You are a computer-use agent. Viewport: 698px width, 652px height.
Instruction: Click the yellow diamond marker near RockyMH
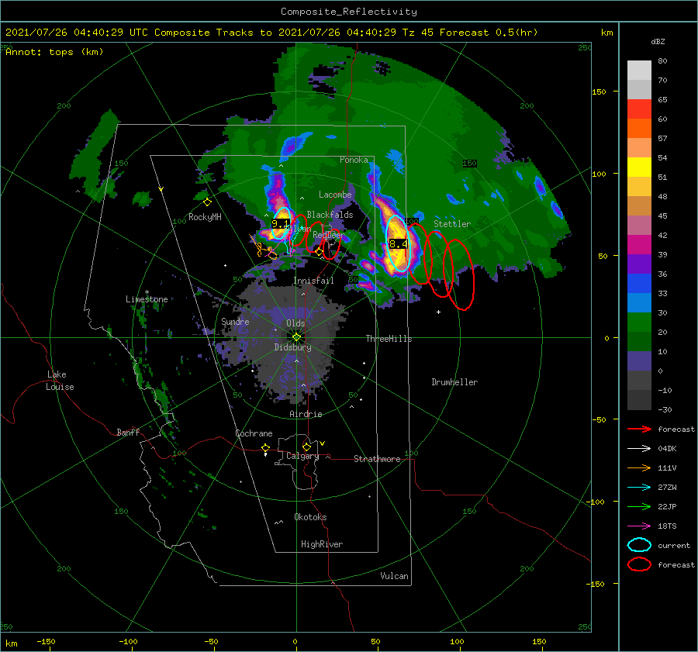click(x=207, y=202)
